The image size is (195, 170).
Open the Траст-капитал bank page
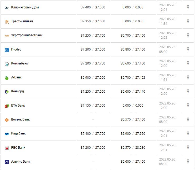pyautogui.click(x=22, y=21)
